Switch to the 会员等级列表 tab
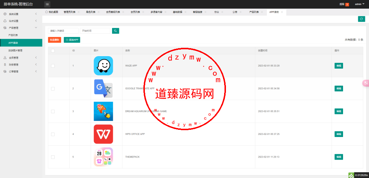Image resolution: width=369 pixels, height=178 pixels. click(x=113, y=12)
